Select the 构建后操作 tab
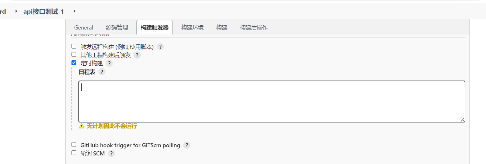 tap(254, 28)
